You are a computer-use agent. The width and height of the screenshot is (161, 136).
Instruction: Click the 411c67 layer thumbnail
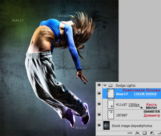pos(111,104)
